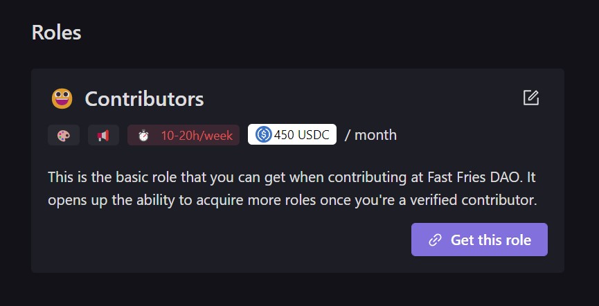
Task: Click the edit icon for Contributors role
Action: pyautogui.click(x=531, y=98)
